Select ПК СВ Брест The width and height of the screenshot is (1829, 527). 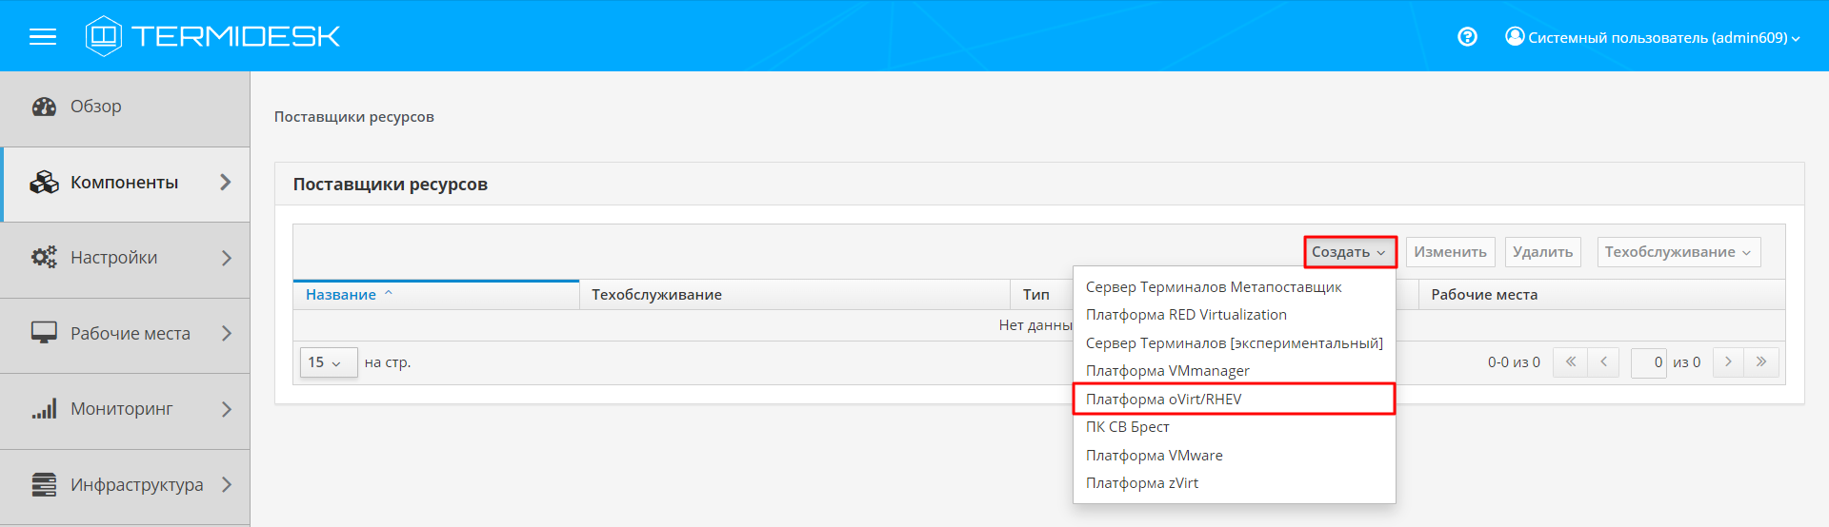coord(1234,427)
